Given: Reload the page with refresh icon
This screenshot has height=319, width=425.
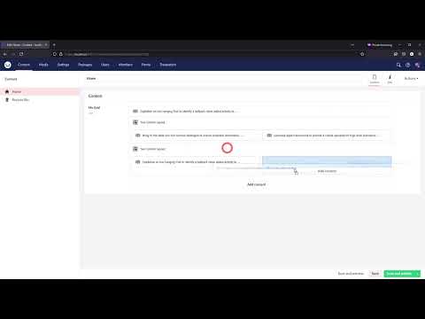Looking at the screenshot, I should (x=21, y=54).
